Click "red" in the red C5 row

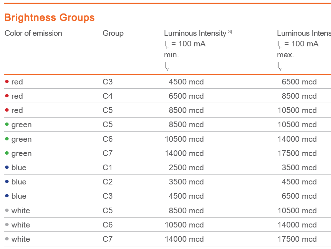coord(17,110)
